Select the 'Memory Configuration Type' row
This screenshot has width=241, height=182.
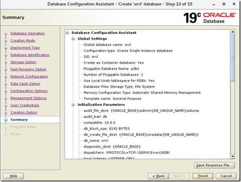click(x=142, y=93)
